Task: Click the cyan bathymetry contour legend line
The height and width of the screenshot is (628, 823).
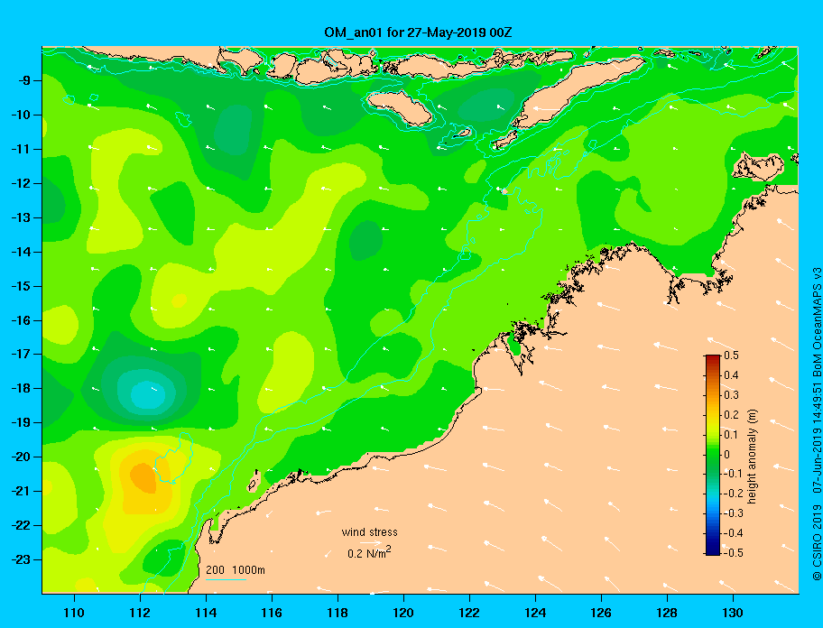Action: (226, 579)
